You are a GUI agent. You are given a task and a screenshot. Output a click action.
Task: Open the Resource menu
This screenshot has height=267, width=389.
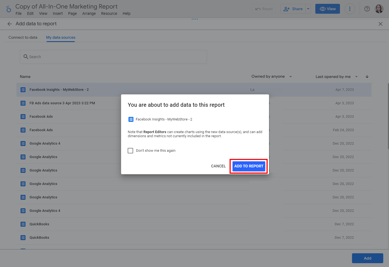pyautogui.click(x=109, y=13)
